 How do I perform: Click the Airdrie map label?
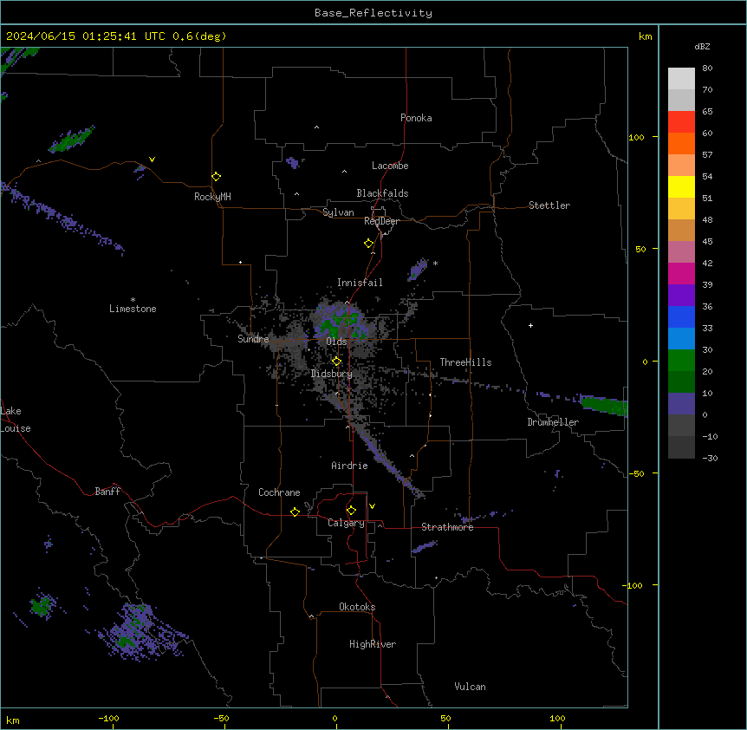[350, 466]
